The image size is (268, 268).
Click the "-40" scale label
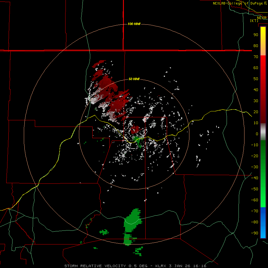(x=255, y=178)
